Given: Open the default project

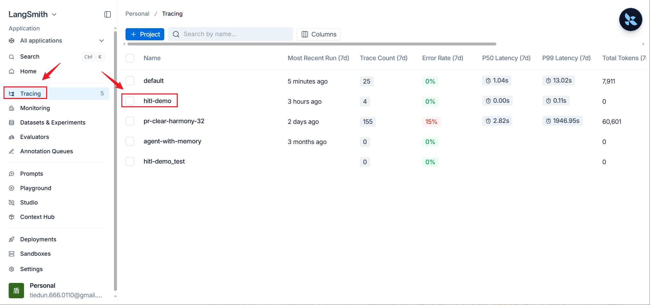Looking at the screenshot, I should tap(154, 81).
